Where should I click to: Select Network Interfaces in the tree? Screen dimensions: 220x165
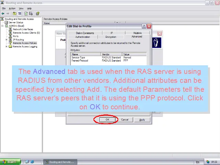coord(23,29)
